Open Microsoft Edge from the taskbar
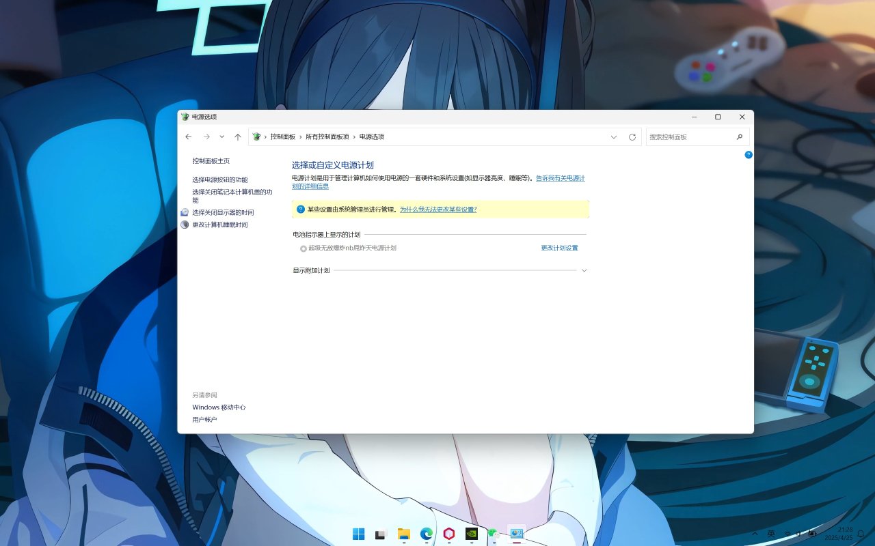This screenshot has width=875, height=546. 427,534
